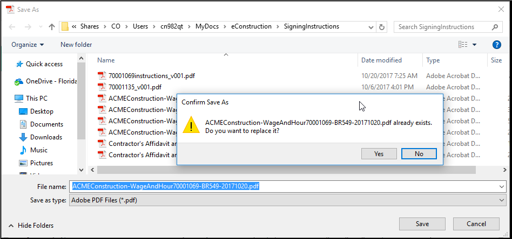Click Yes to replace the existing file
Screen dimensions: 512x239
[x=379, y=153]
